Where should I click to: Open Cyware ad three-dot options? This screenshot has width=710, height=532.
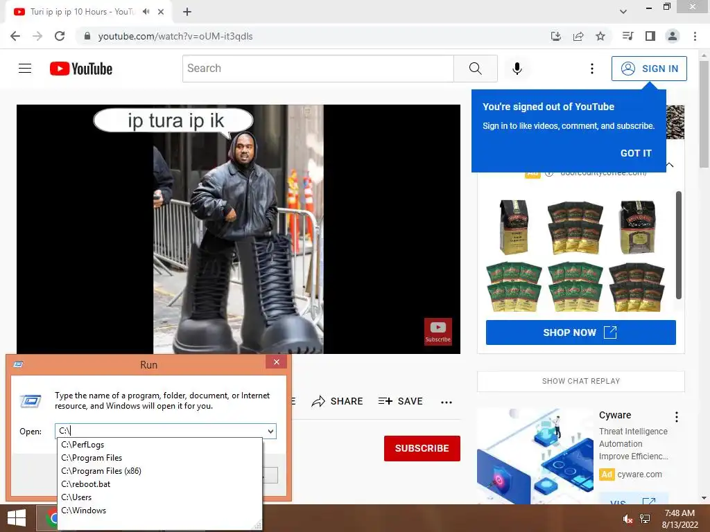coord(677,416)
